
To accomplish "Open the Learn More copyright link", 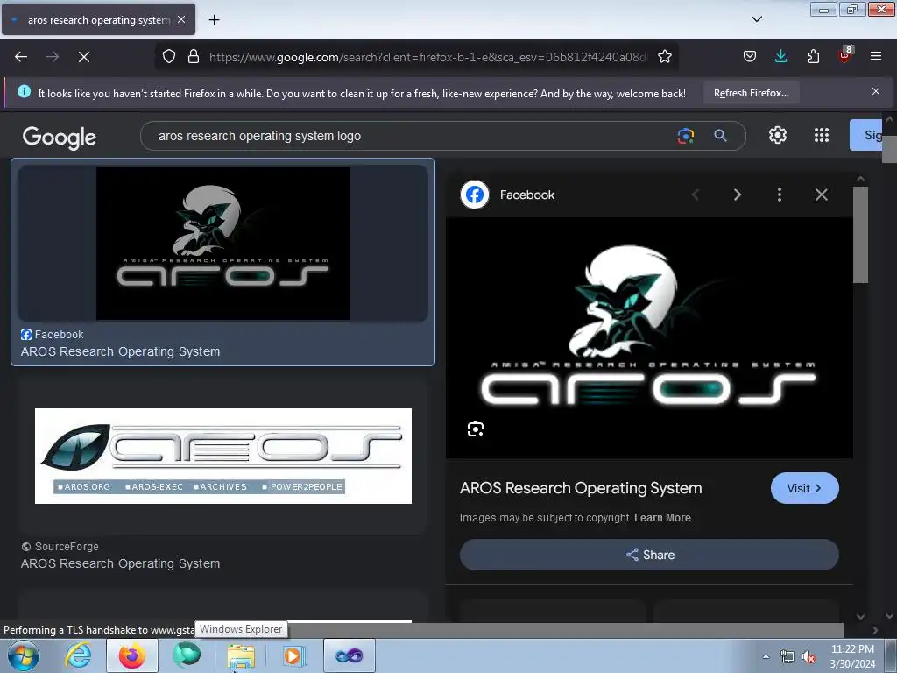I will tap(662, 518).
